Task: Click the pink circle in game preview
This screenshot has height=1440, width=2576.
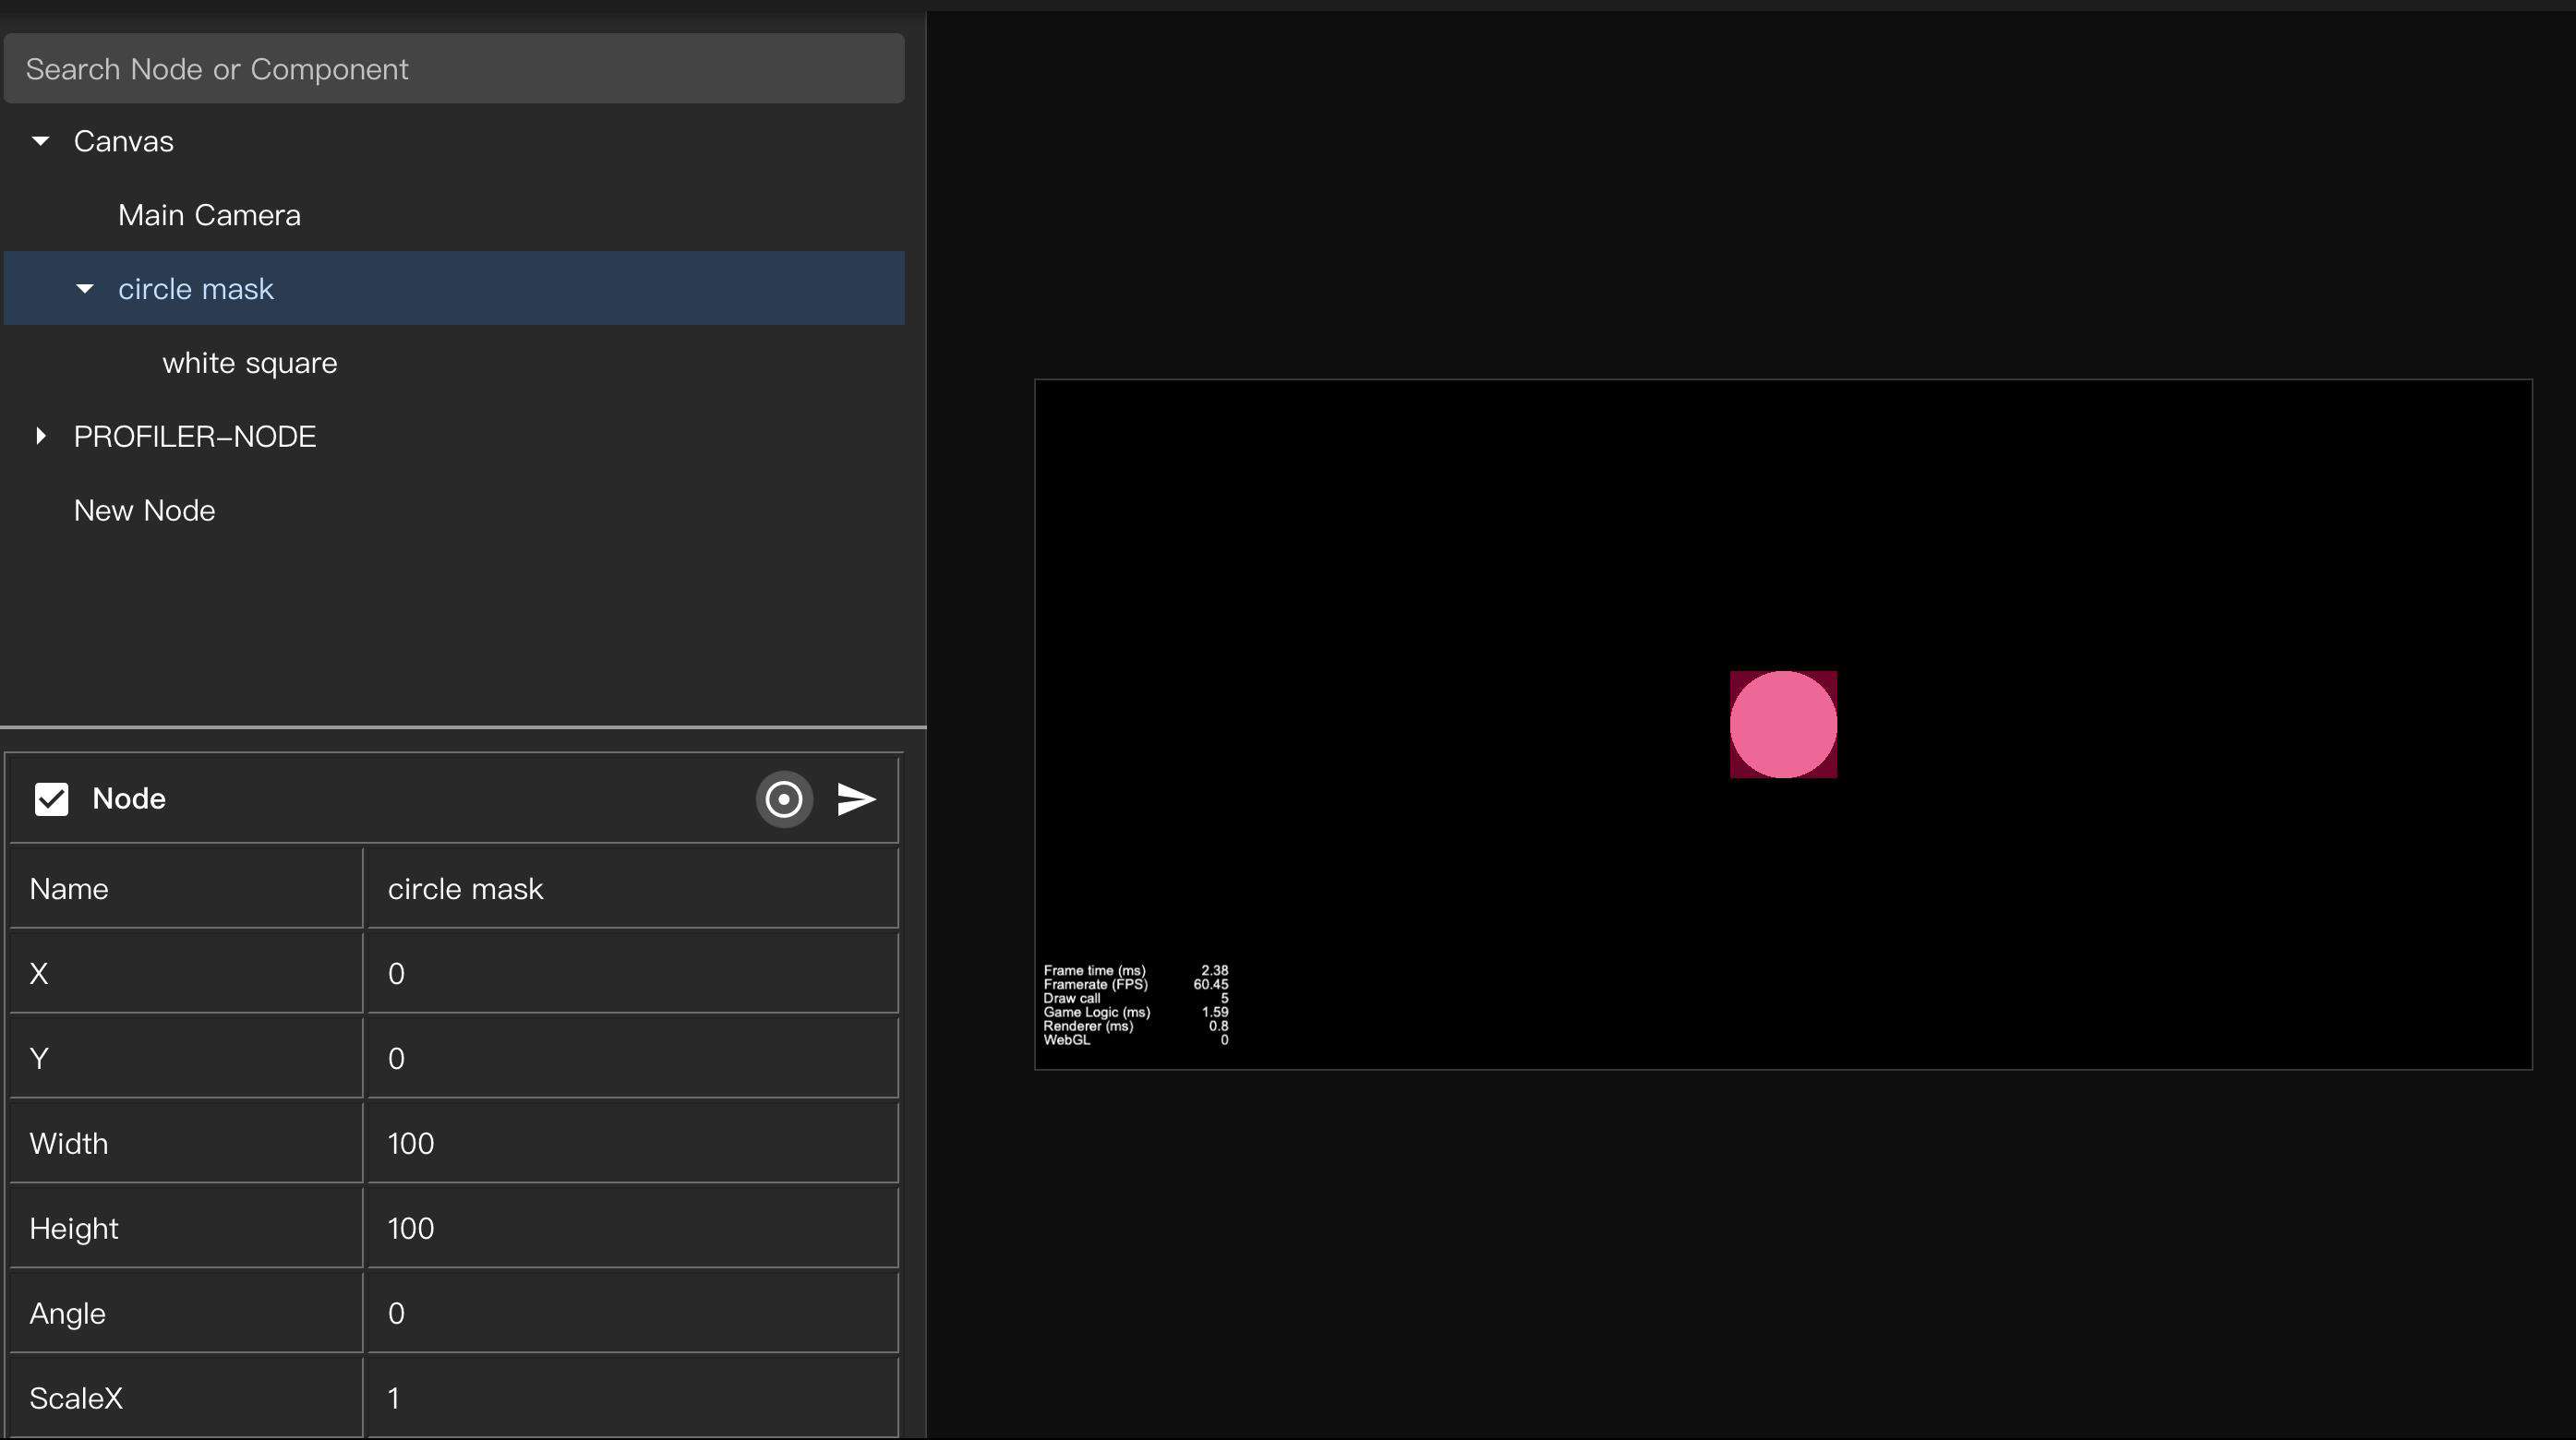Action: point(1783,725)
